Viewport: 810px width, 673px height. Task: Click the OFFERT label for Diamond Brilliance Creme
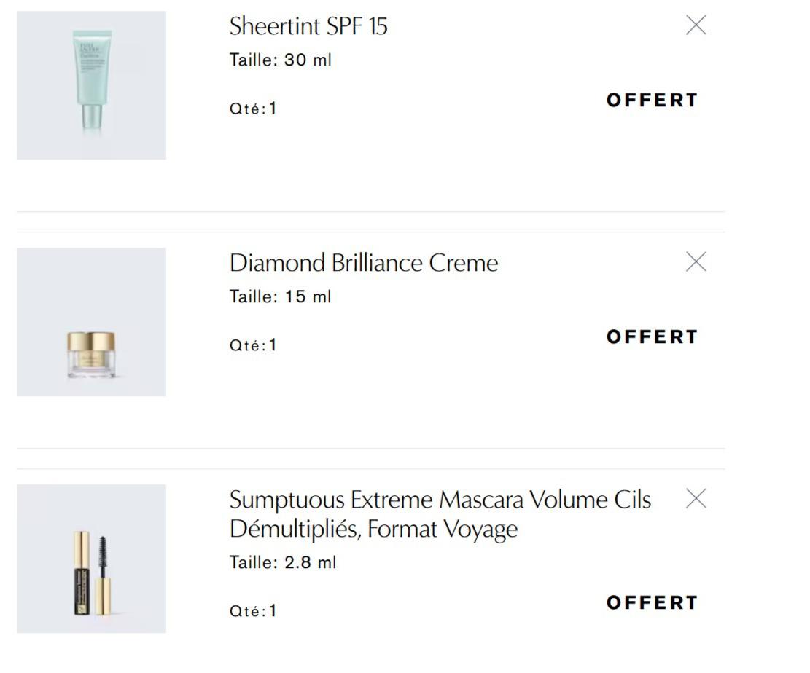pyautogui.click(x=652, y=337)
